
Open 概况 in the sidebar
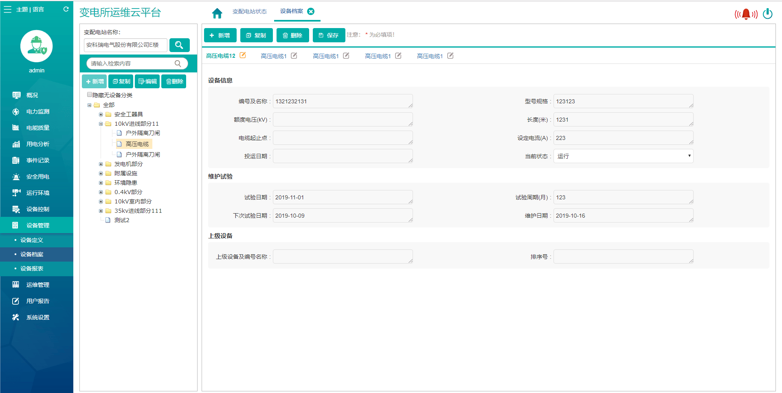(x=37, y=95)
